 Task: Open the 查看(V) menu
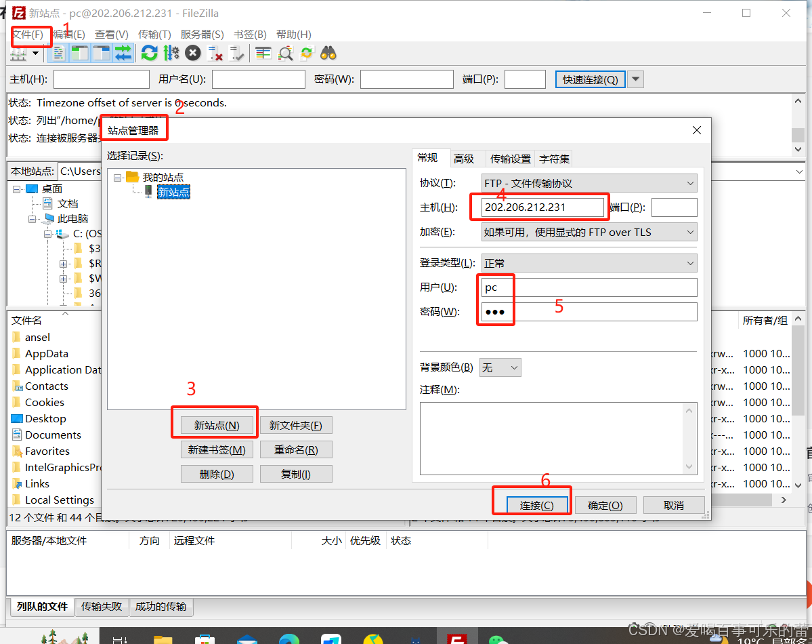coord(111,34)
